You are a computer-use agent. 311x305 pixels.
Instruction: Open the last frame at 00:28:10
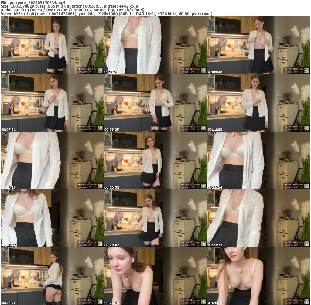coord(259,276)
